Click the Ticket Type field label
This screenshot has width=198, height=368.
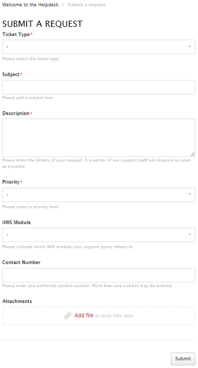(16, 35)
